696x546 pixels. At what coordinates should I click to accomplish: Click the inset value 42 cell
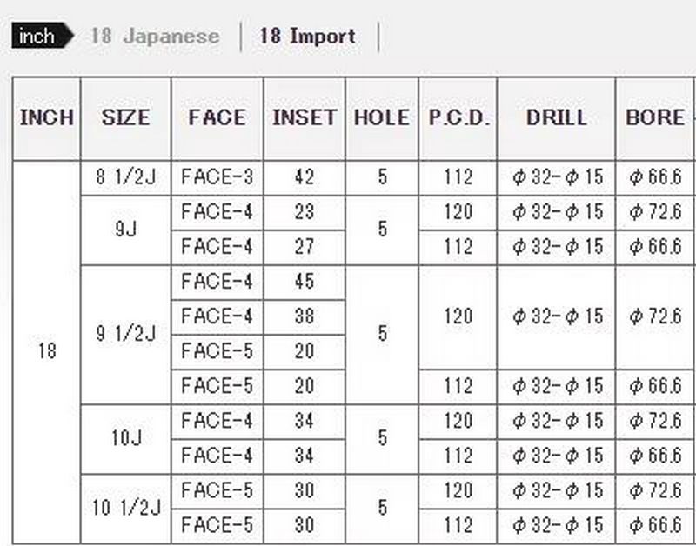304,177
